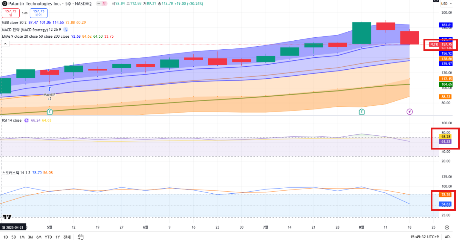The image size is (460, 240).
Task: Click the RSI 14 close legend
Action: [x=12, y=120]
